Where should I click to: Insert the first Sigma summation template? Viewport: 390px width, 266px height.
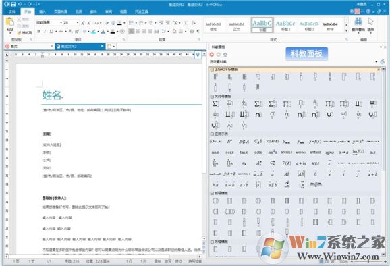point(215,103)
